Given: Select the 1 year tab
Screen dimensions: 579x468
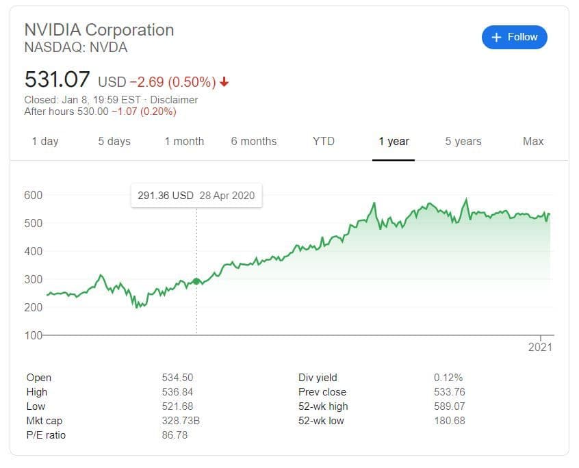Looking at the screenshot, I should click(x=394, y=142).
